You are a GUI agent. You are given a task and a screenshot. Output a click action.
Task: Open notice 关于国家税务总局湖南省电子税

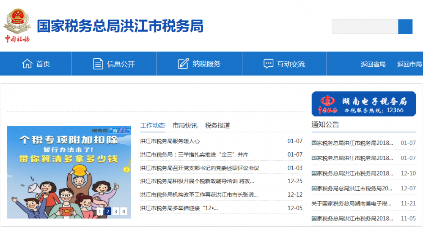(352, 203)
